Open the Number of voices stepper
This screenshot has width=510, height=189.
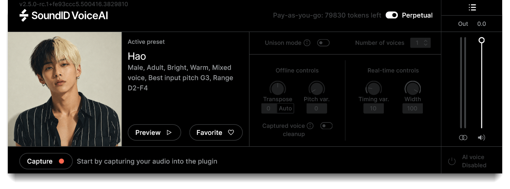(x=420, y=43)
